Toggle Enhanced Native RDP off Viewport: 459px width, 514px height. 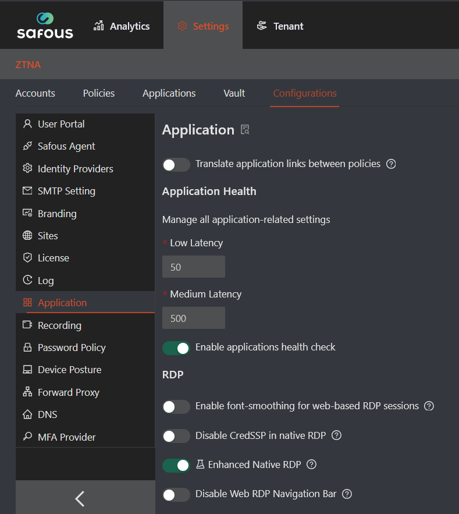tap(176, 465)
